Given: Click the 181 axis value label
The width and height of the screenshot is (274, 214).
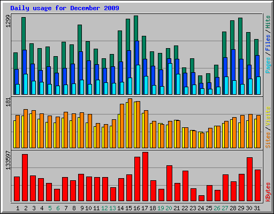Looking at the screenshot, I should tap(8, 102).
